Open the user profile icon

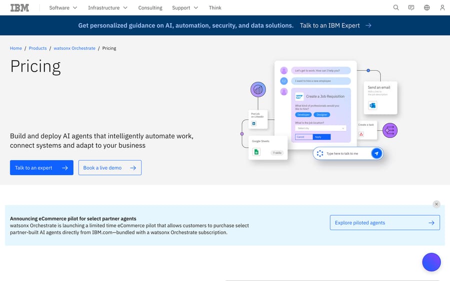(x=442, y=7)
